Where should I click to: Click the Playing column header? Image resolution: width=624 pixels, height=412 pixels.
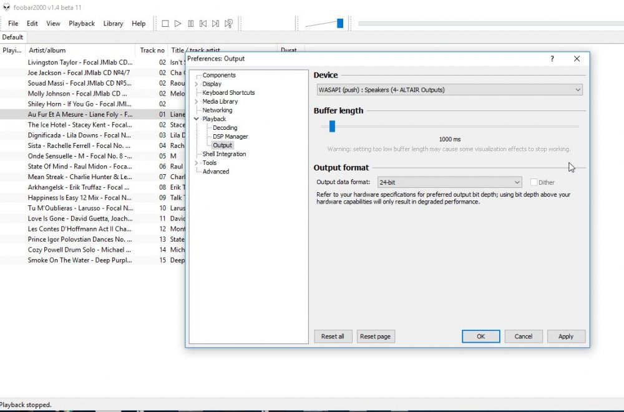[12, 50]
